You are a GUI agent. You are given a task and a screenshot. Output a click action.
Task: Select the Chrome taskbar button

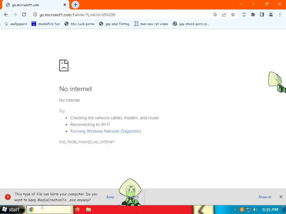point(49,210)
